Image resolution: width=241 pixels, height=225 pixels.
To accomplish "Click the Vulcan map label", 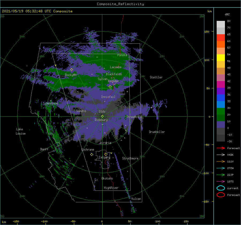I will 136,199.
